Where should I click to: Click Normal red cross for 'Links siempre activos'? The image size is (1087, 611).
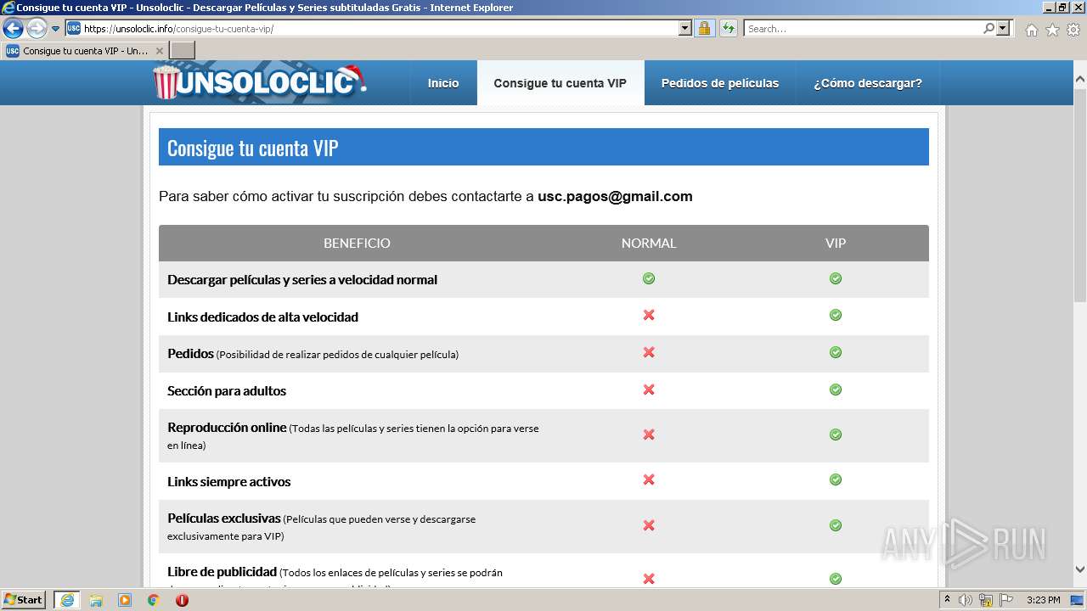point(649,479)
